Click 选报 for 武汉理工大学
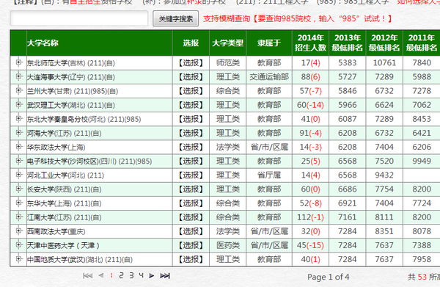Image resolution: width=440 pixels, height=287 pixels. (191, 105)
